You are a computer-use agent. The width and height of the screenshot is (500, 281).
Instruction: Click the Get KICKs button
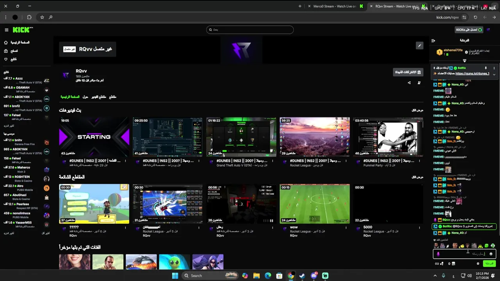tap(469, 30)
